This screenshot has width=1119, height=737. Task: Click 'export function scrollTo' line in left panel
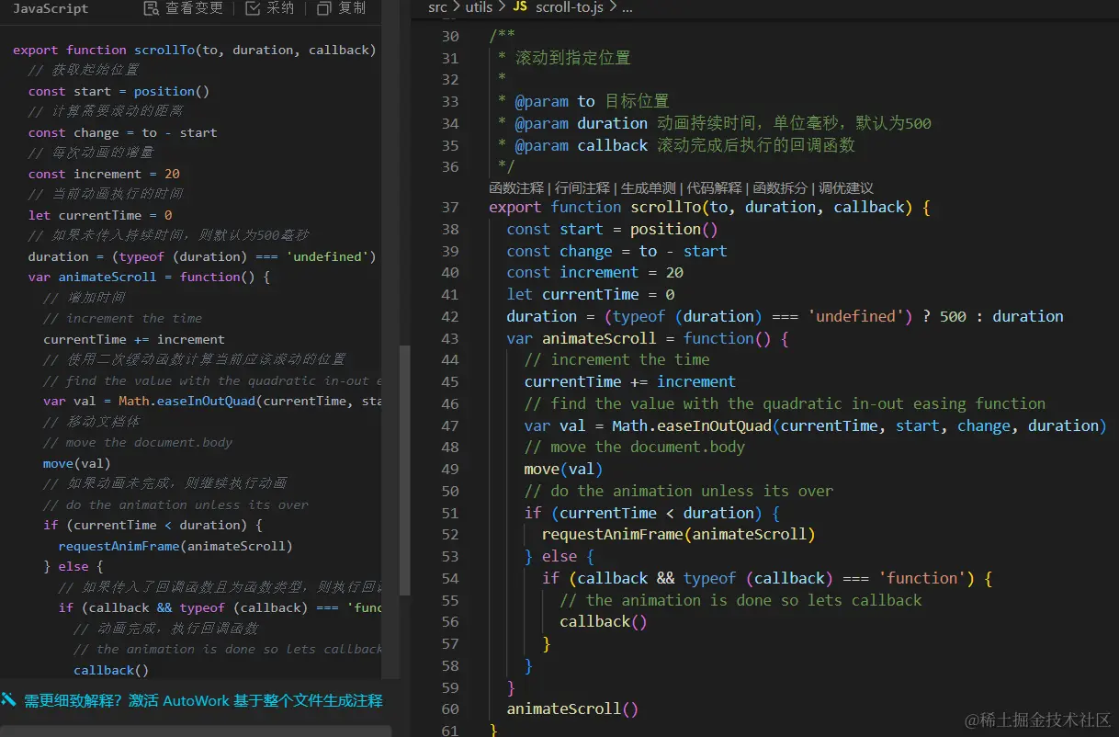click(195, 51)
